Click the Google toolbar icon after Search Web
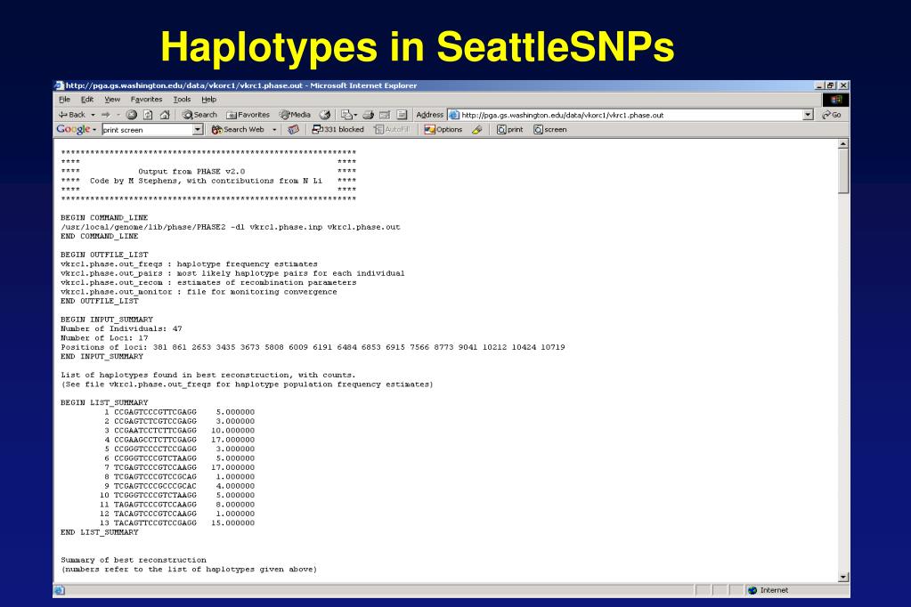This screenshot has height=607, width=911. 293,130
